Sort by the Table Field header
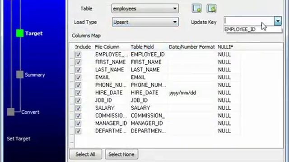The width and height of the screenshot is (289, 162). [142, 47]
